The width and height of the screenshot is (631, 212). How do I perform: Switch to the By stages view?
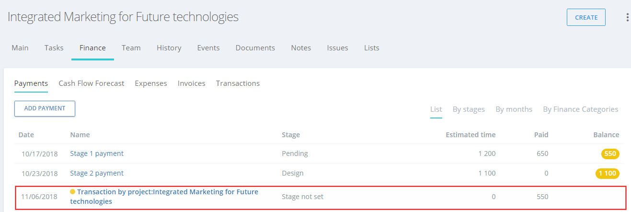[469, 109]
